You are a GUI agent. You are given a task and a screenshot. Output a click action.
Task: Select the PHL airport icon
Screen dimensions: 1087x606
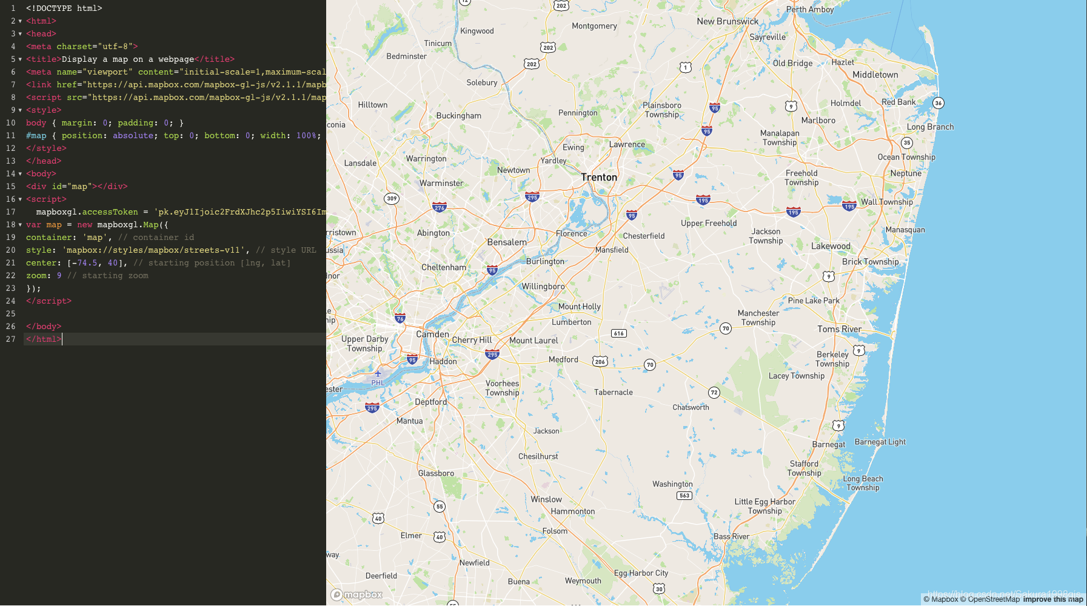pos(378,374)
